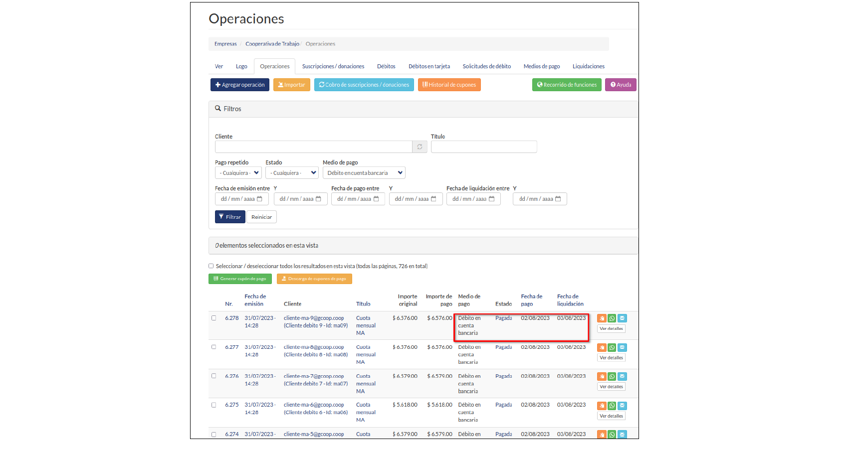Send email for operation 6.275
The image size is (853, 452).
[x=622, y=406]
